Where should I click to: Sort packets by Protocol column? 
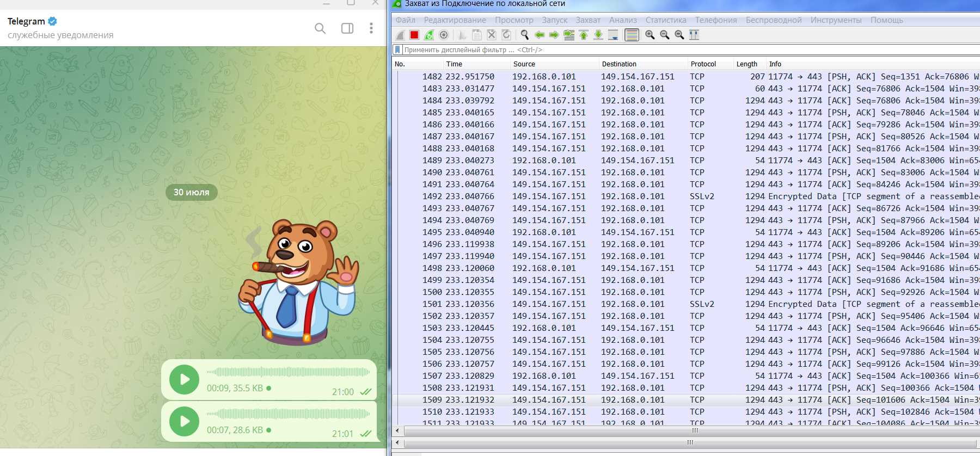tap(710, 64)
